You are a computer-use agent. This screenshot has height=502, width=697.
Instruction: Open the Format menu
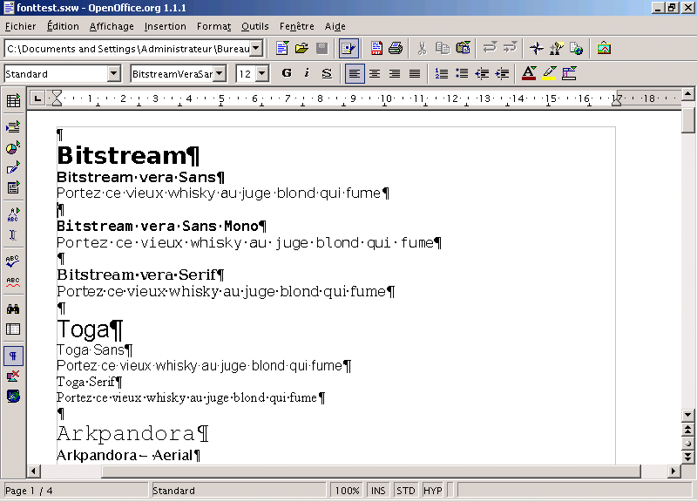tap(213, 26)
